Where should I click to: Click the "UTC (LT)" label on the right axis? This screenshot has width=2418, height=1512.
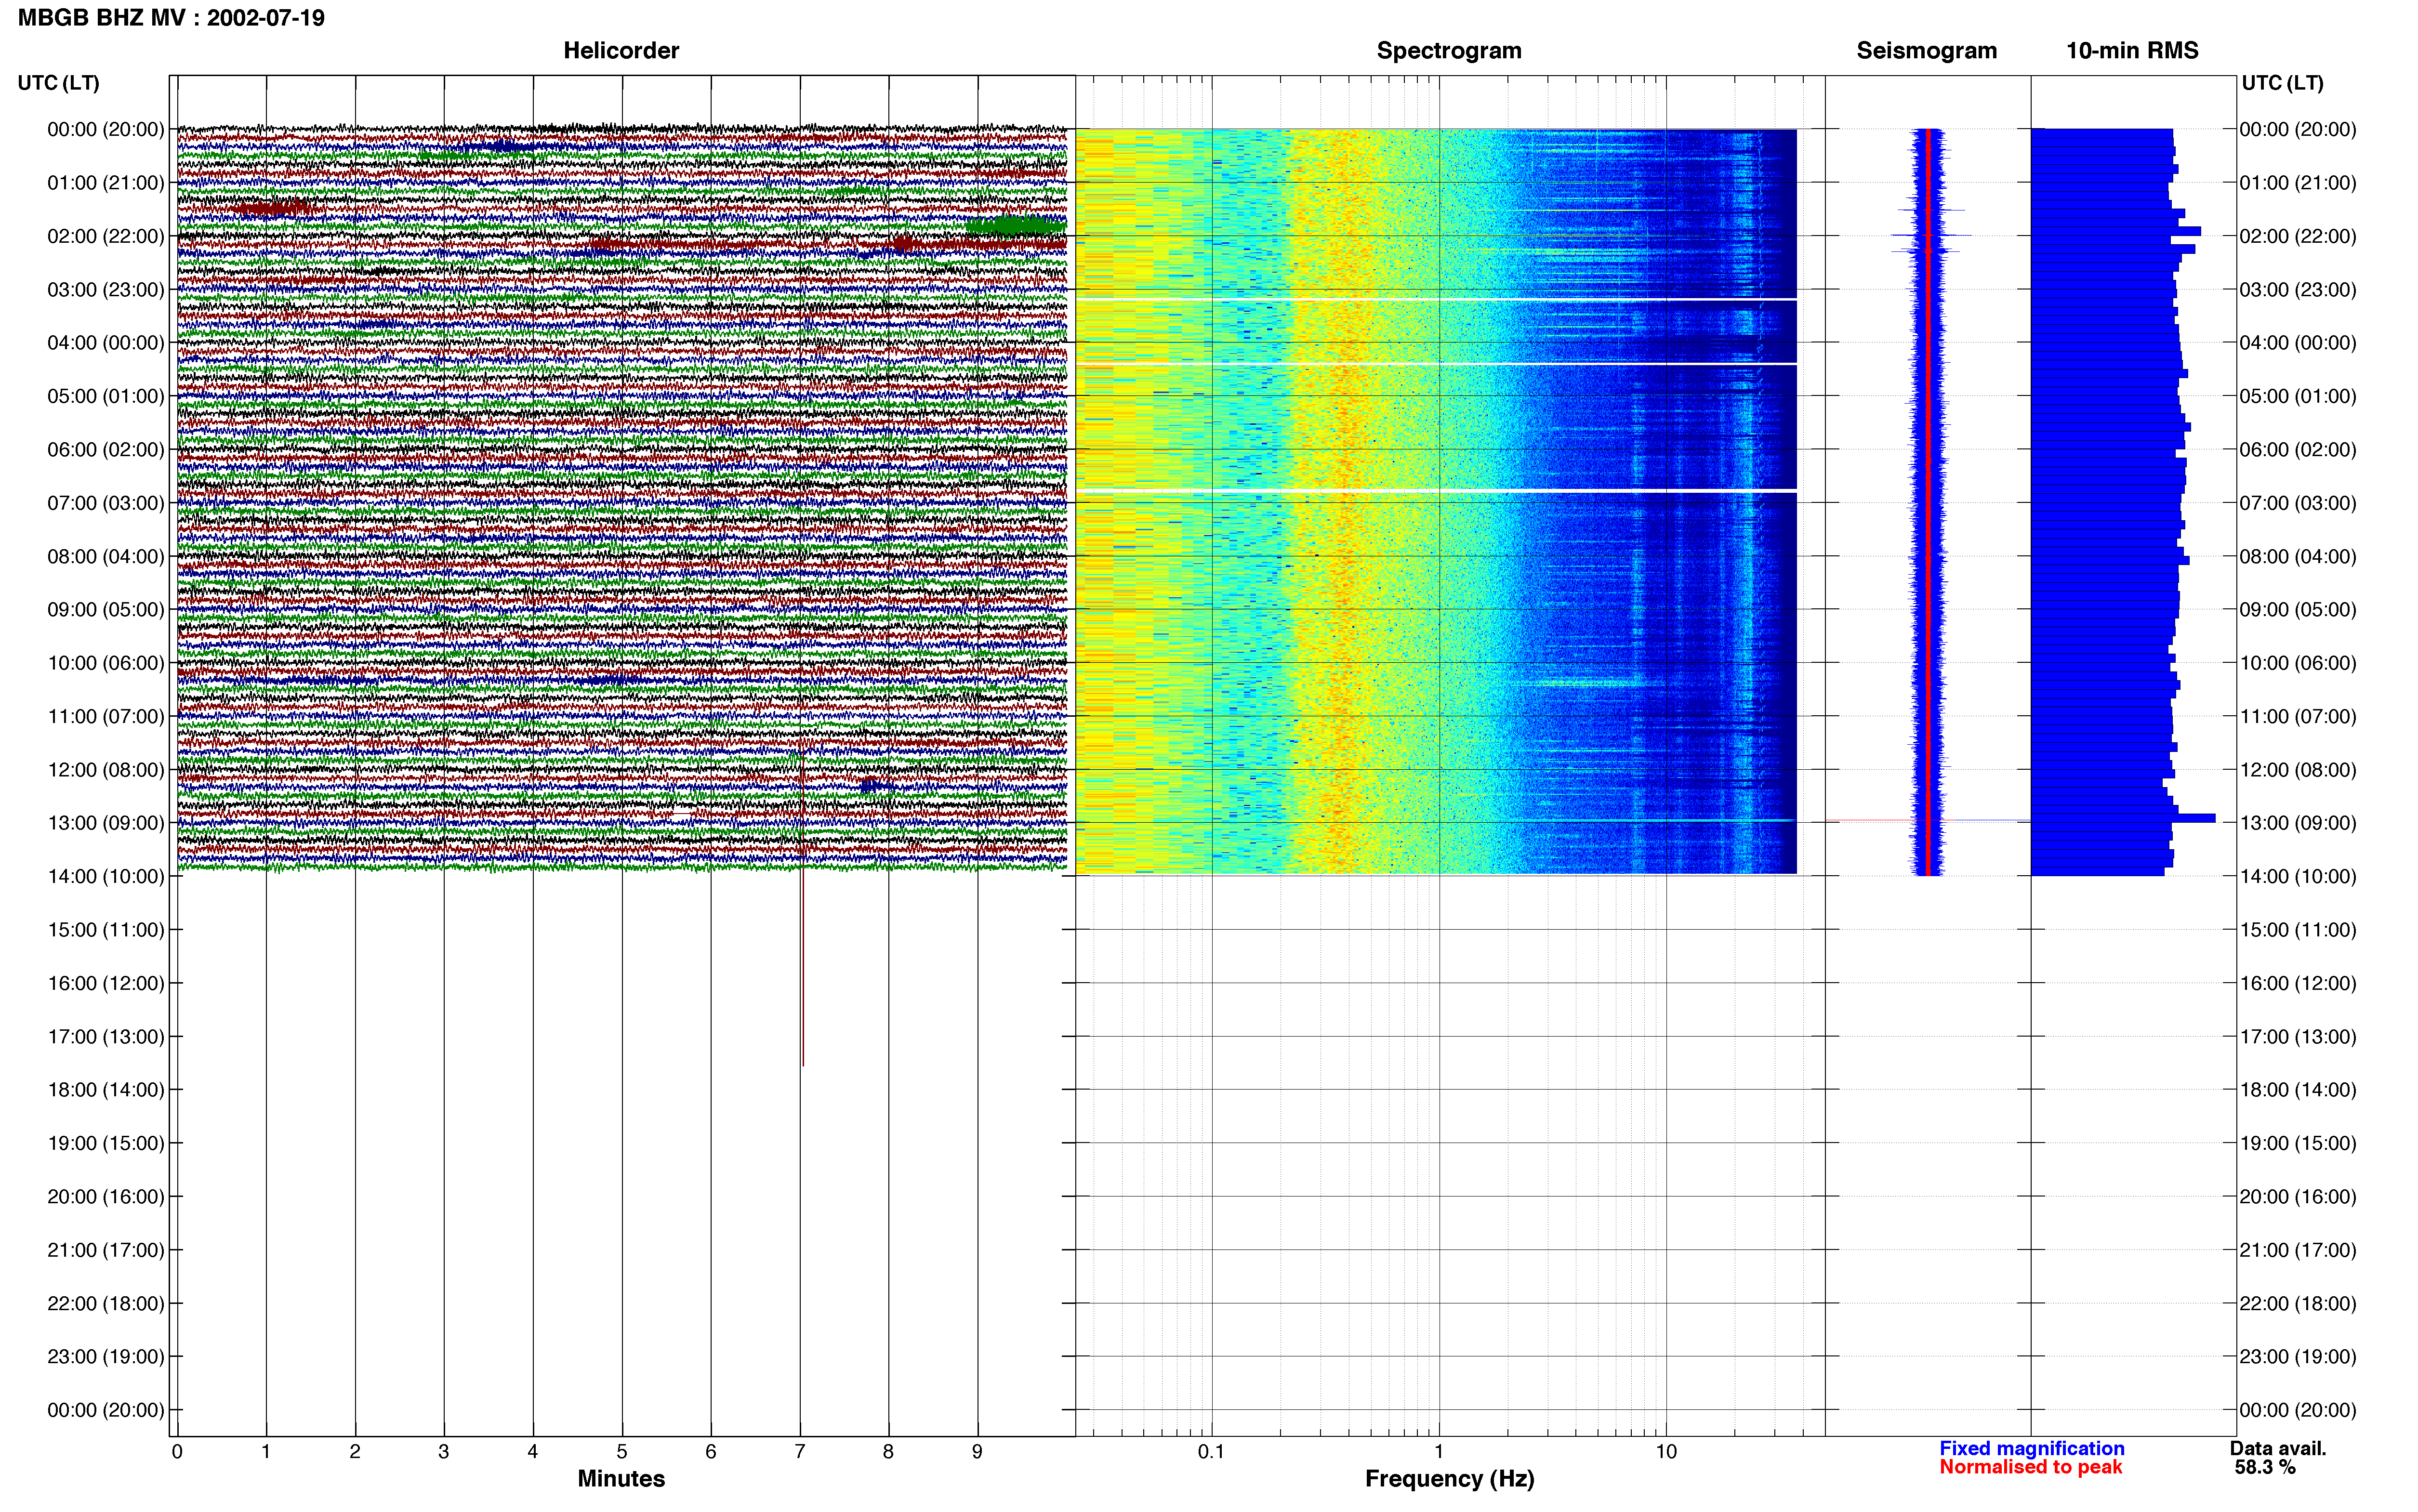(x=2282, y=82)
